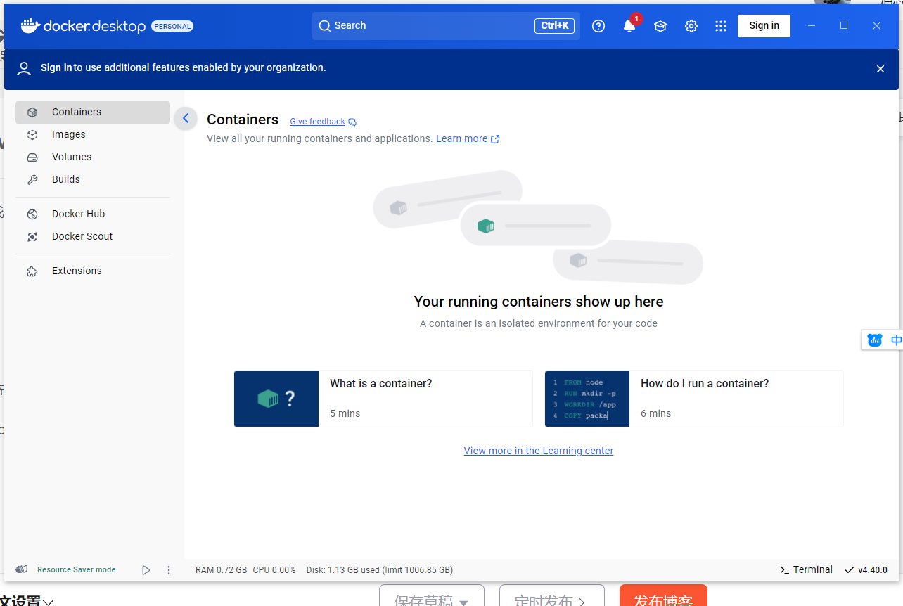Click the Learn more link
Viewport: 903px width, 606px height.
(x=461, y=138)
